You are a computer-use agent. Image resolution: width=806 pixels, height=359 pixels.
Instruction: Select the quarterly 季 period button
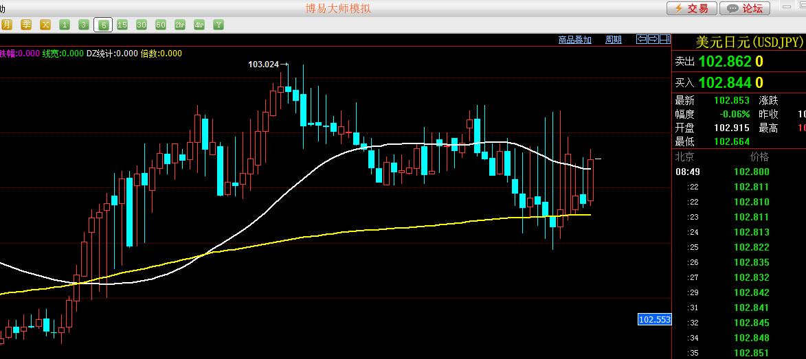pyautogui.click(x=26, y=25)
